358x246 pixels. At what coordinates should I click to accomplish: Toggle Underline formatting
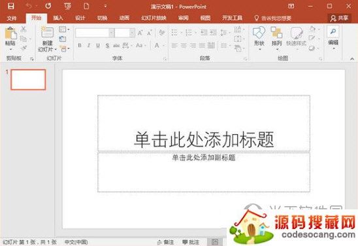pyautogui.click(x=98, y=46)
